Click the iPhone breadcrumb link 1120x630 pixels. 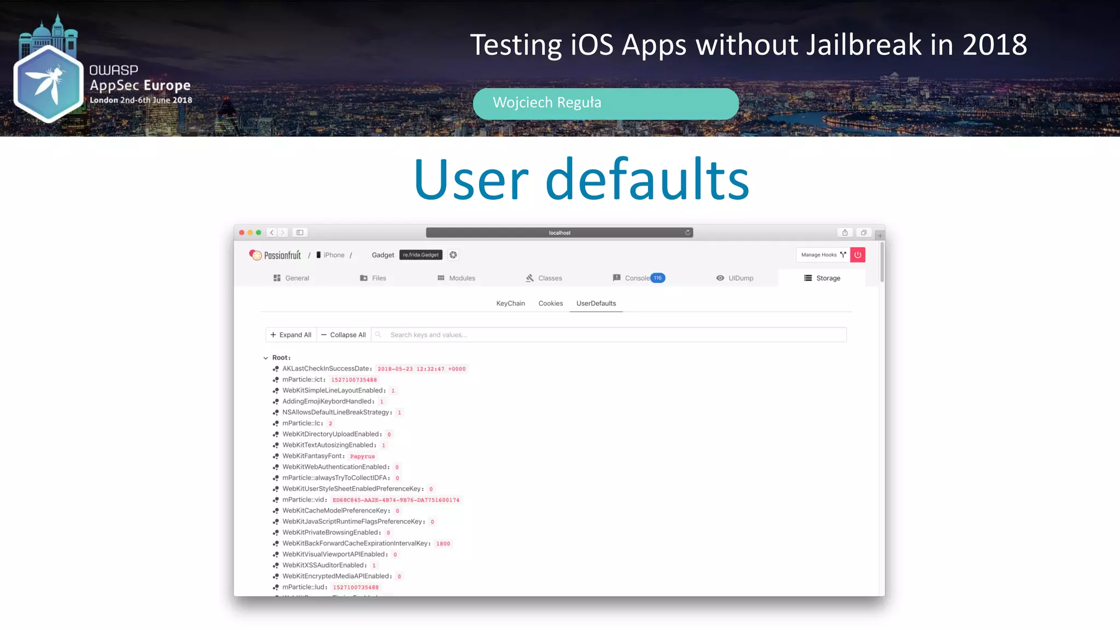(330, 255)
